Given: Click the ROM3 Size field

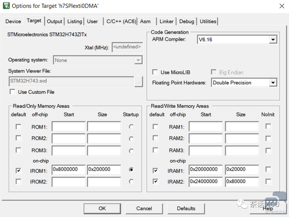Looking at the screenshot, I should tap(104, 150).
